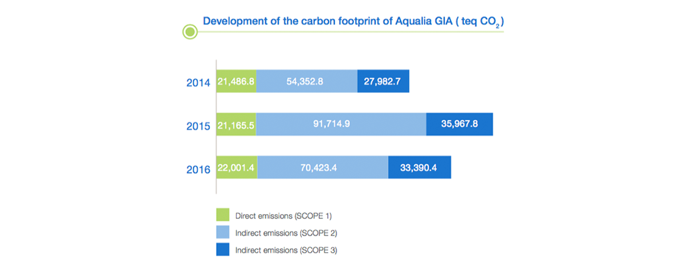The height and width of the screenshot is (278, 693).
Task: Click the 2016 dark blue segment 33,390.4
Action: click(419, 167)
